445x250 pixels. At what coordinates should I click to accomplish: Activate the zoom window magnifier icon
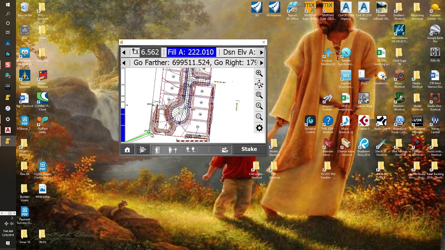point(259,95)
